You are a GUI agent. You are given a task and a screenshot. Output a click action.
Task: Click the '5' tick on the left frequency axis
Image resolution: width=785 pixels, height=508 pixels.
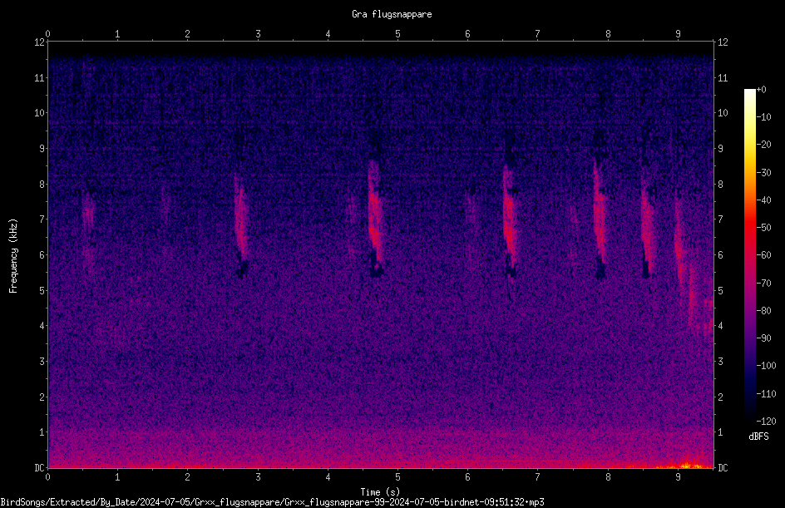(42, 290)
